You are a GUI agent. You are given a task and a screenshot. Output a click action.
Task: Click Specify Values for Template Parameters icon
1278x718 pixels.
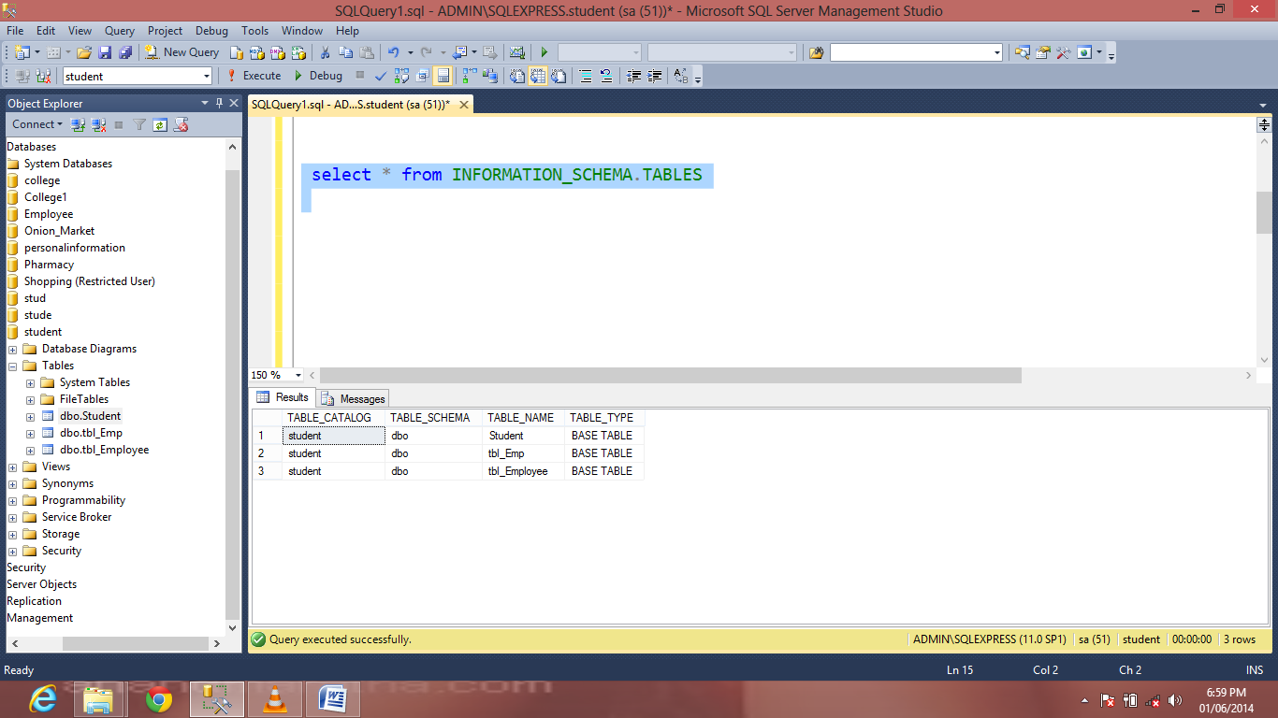click(x=681, y=76)
